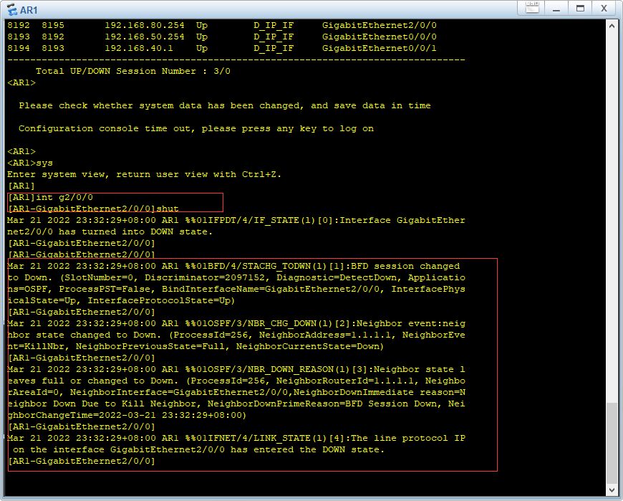The image size is (623, 501).
Task: Click 'Total UP/DOWN Session Number : 3/0' line
Action: (x=133, y=71)
